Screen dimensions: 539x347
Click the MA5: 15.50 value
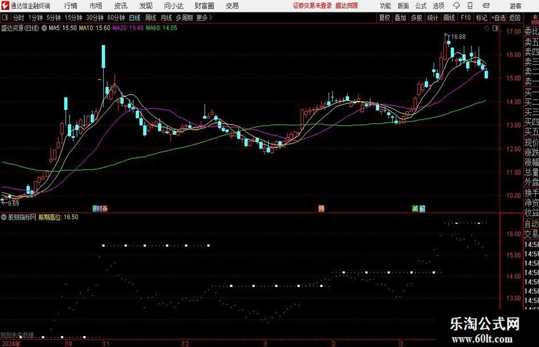point(63,28)
